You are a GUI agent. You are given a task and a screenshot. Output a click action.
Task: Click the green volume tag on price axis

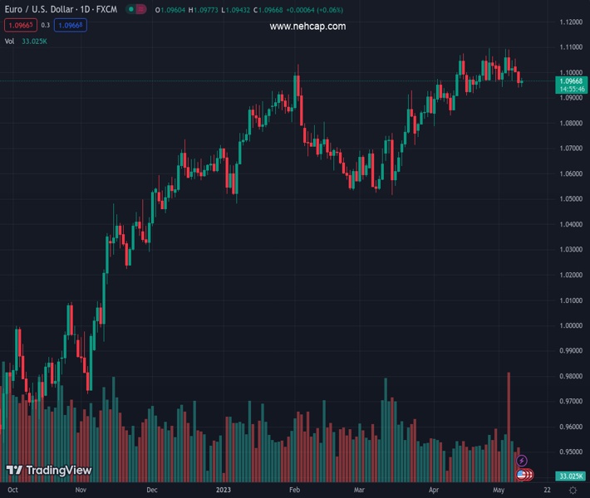tap(572, 476)
